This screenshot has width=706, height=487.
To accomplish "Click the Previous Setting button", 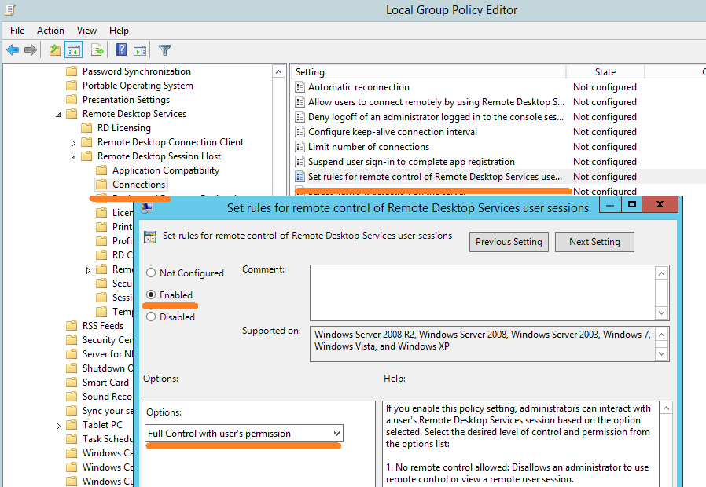I will (x=509, y=242).
